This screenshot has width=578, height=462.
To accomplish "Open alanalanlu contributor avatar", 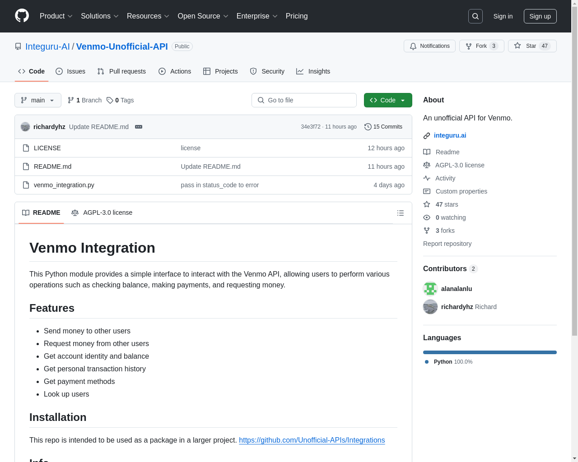I will click(x=430, y=289).
